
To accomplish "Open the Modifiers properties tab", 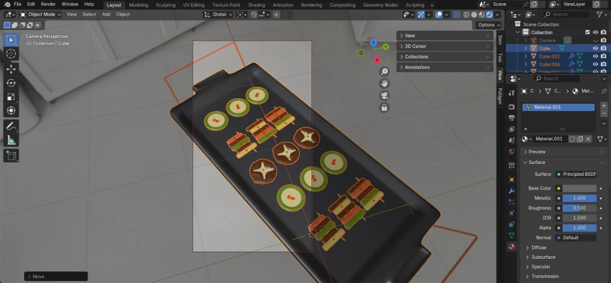I will point(512,191).
